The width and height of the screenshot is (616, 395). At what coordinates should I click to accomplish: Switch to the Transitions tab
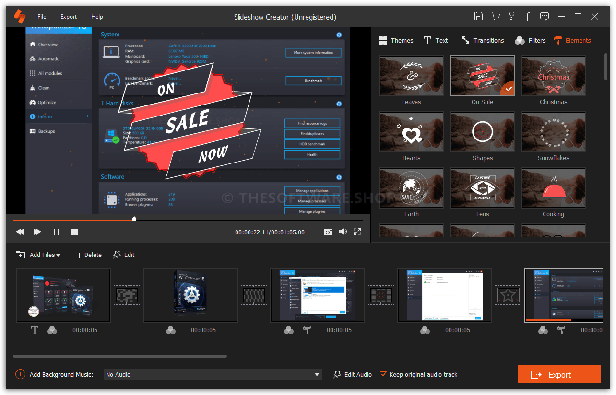pos(483,40)
